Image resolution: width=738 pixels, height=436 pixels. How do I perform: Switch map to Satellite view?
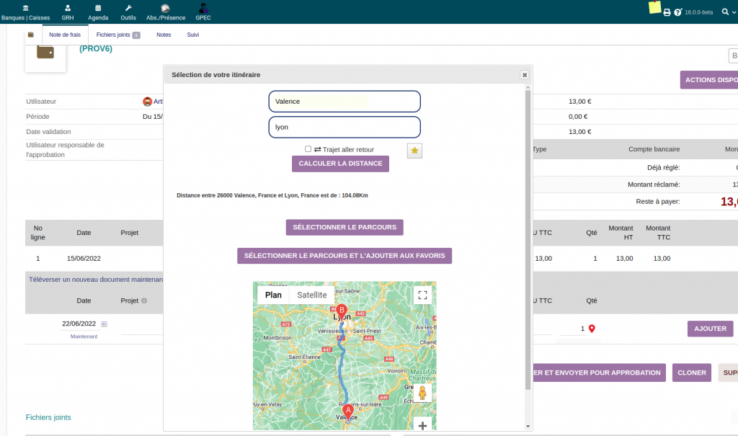point(311,295)
